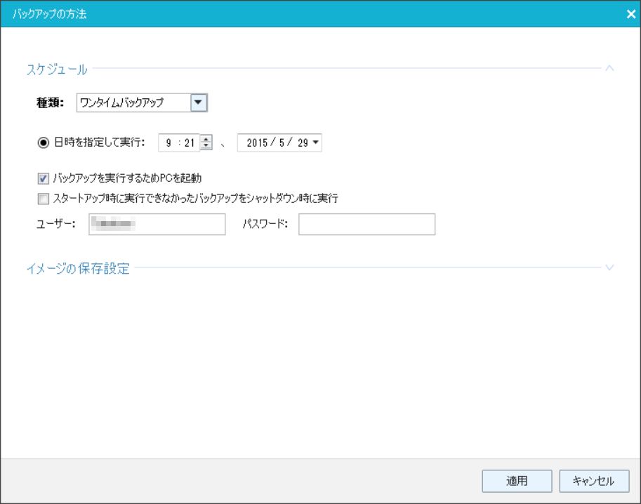Click the イメージの保存設定 section heading
641x504 pixels.
tap(78, 268)
